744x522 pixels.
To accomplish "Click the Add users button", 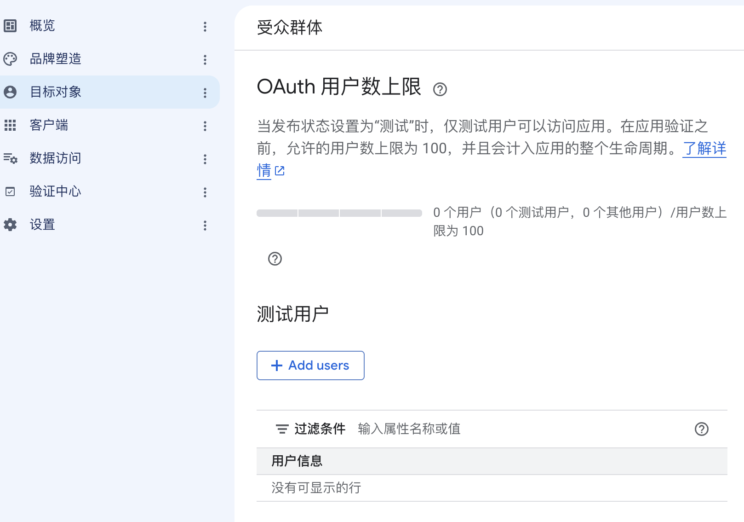I will tap(310, 365).
